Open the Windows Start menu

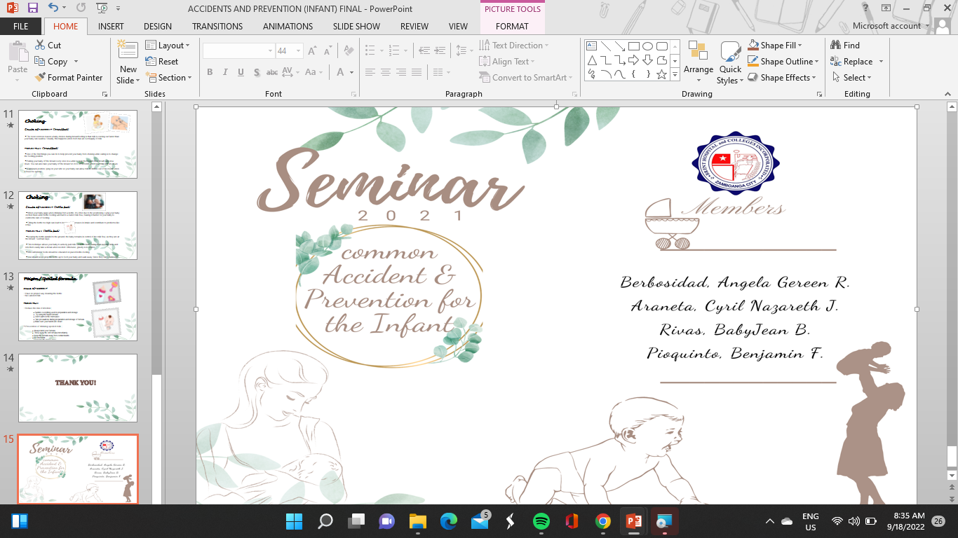[x=294, y=521]
